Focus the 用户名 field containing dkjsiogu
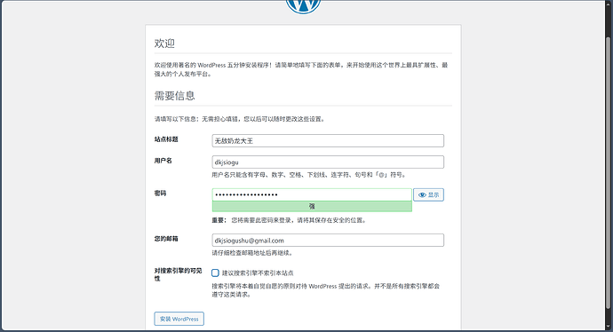 328,162
